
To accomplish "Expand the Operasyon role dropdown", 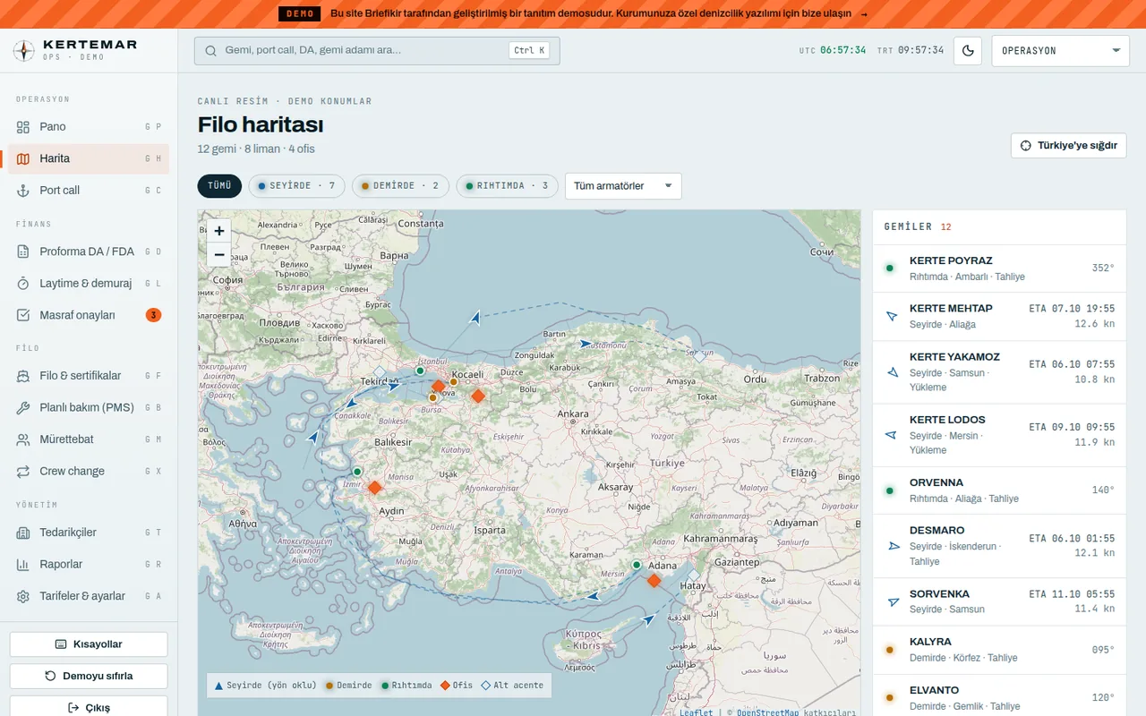I will point(1061,51).
